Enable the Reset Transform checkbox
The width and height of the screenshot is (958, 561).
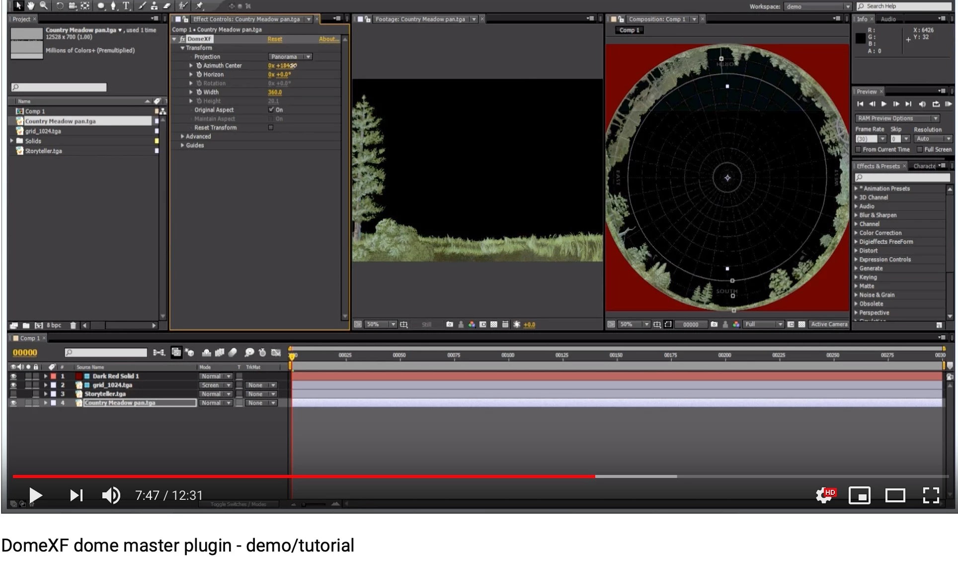(x=271, y=128)
